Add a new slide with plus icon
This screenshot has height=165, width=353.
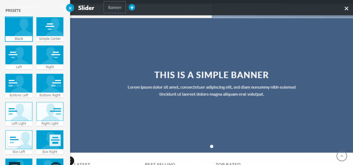tap(132, 8)
